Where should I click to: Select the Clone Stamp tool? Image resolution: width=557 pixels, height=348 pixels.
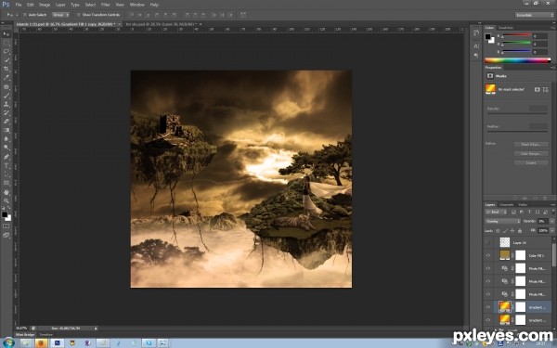tap(6, 104)
